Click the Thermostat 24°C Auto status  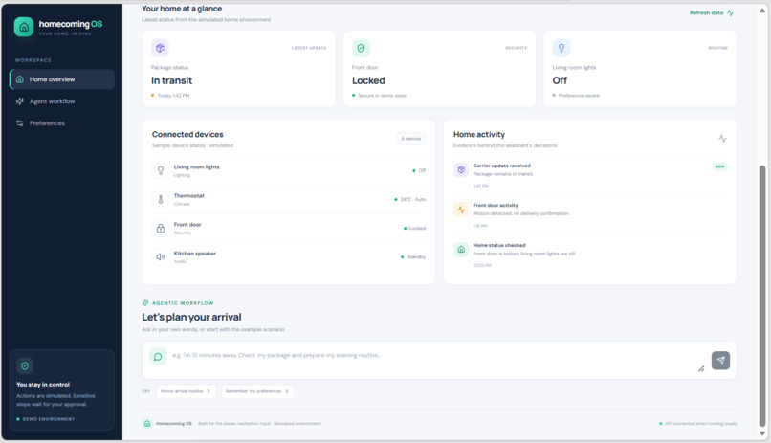pos(410,200)
